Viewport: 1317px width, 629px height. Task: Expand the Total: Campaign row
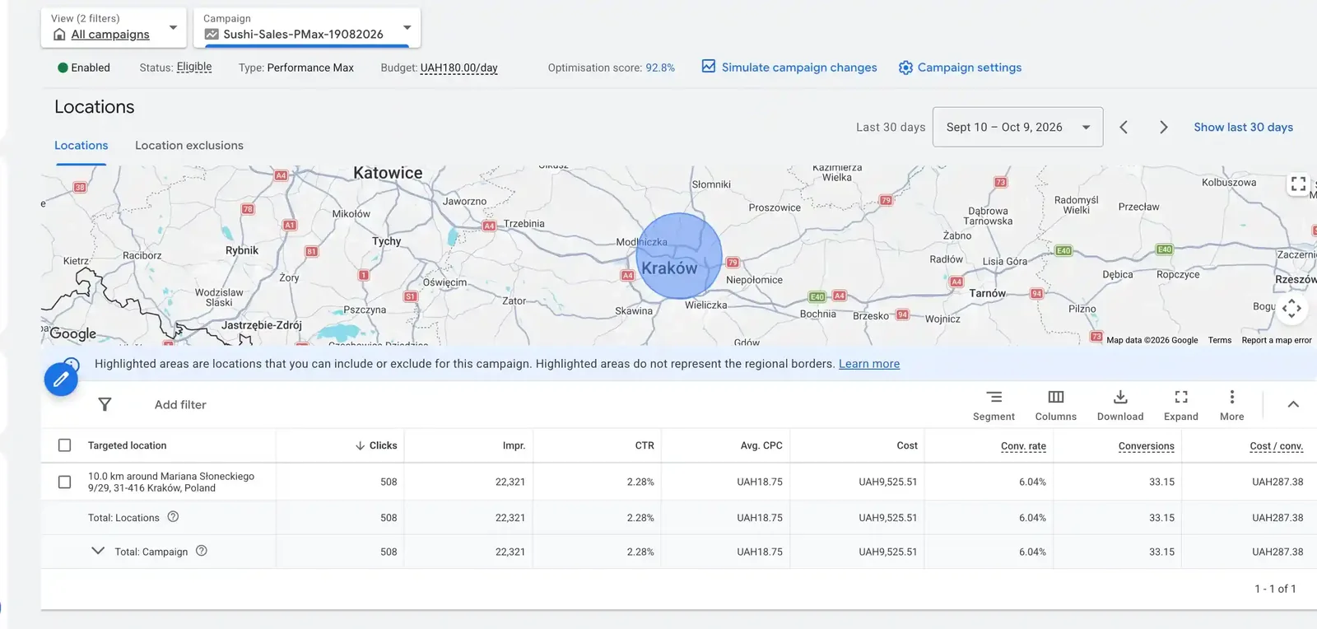tap(98, 551)
